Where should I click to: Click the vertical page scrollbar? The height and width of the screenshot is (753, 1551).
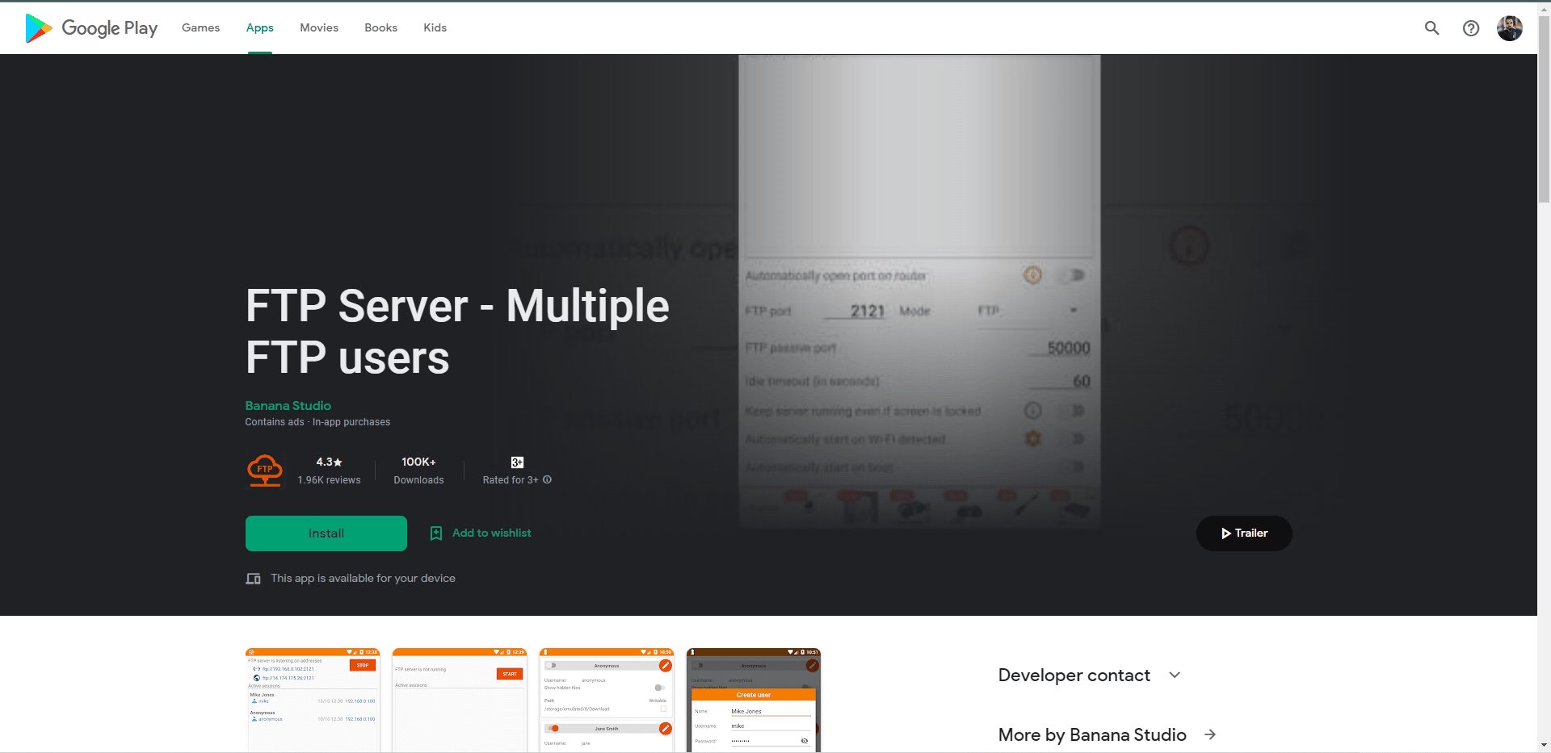(x=1544, y=109)
